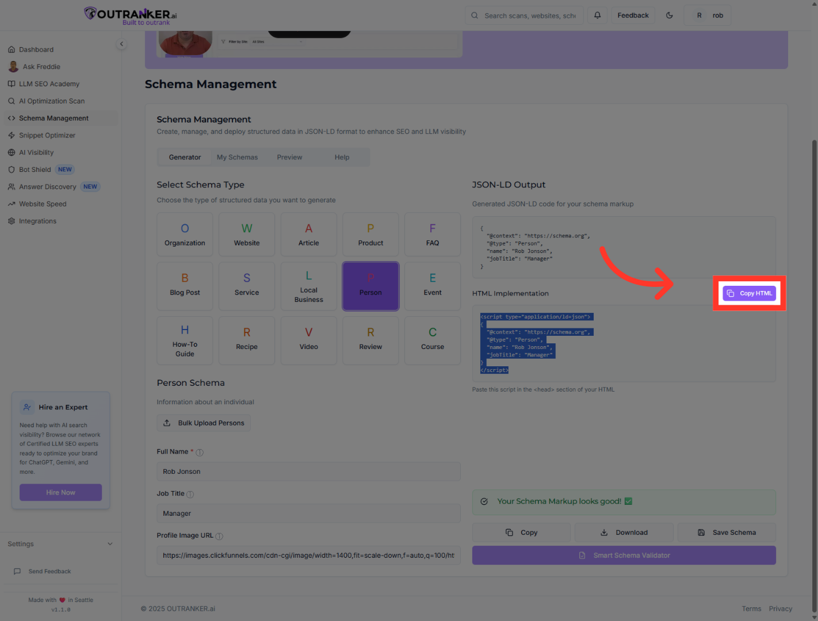Collapse the sidebar with chevron button
The width and height of the screenshot is (818, 621).
click(x=121, y=44)
